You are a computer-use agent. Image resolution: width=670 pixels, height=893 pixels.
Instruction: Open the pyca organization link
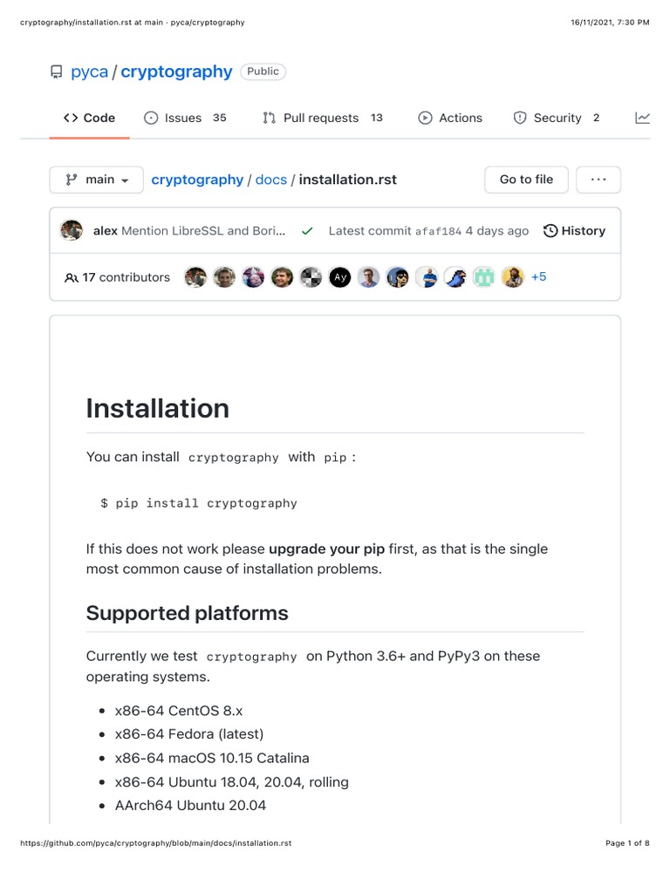pos(89,72)
